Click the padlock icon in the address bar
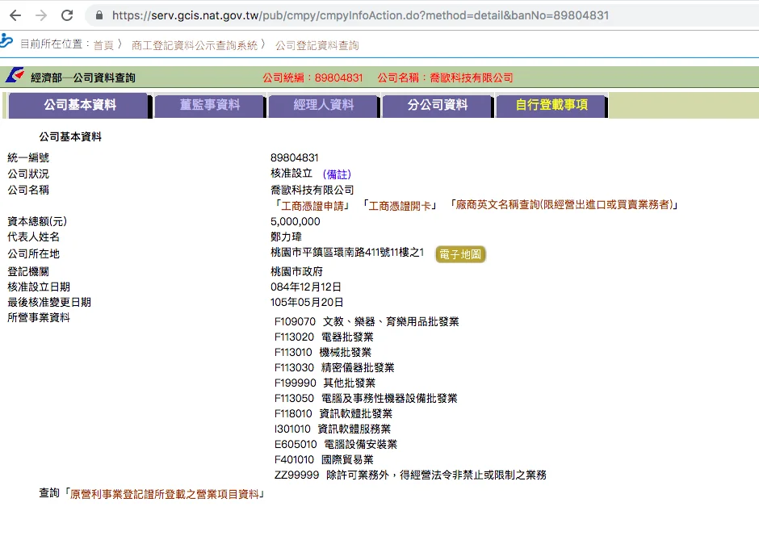Image resolution: width=759 pixels, height=536 pixels. 99,15
